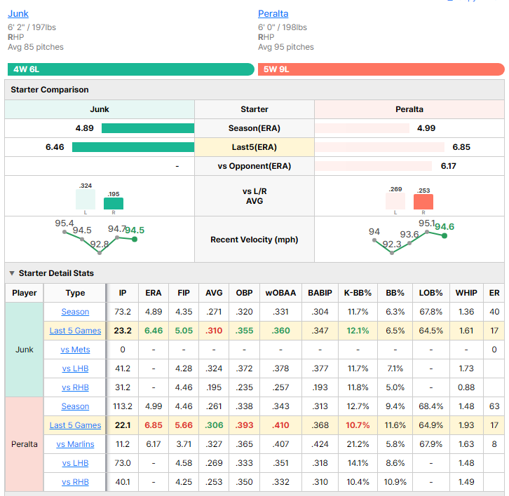Click the Junk header in Starter Comparison
509x496 pixels.
pyautogui.click(x=100, y=109)
